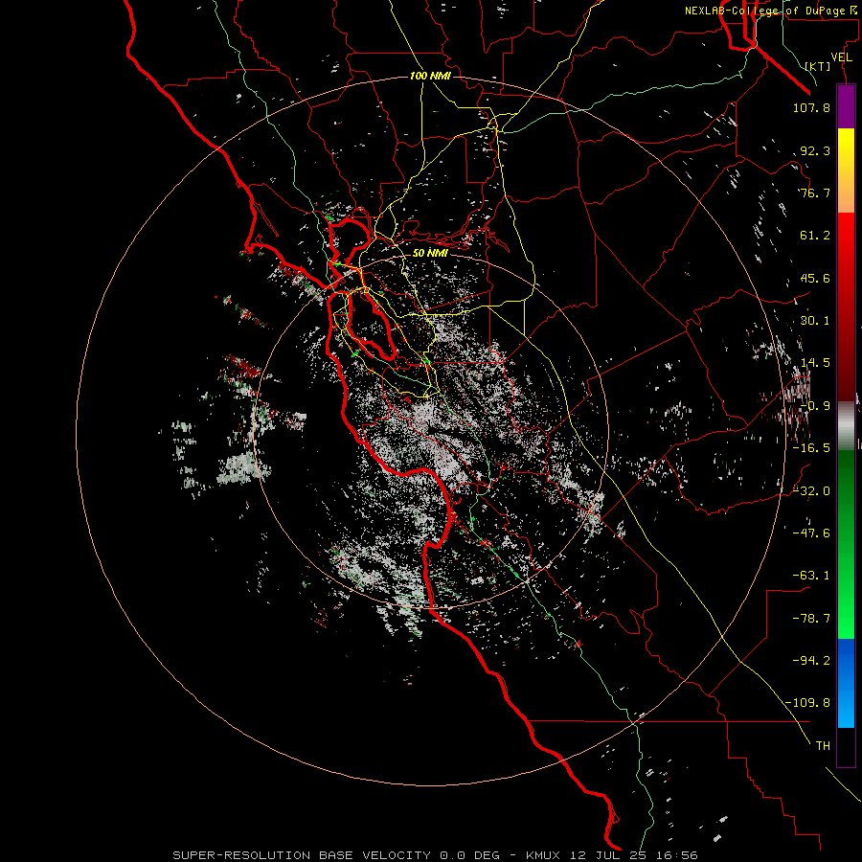This screenshot has width=862, height=862.
Task: Click the -109.8 legend value
Action: coord(807,703)
